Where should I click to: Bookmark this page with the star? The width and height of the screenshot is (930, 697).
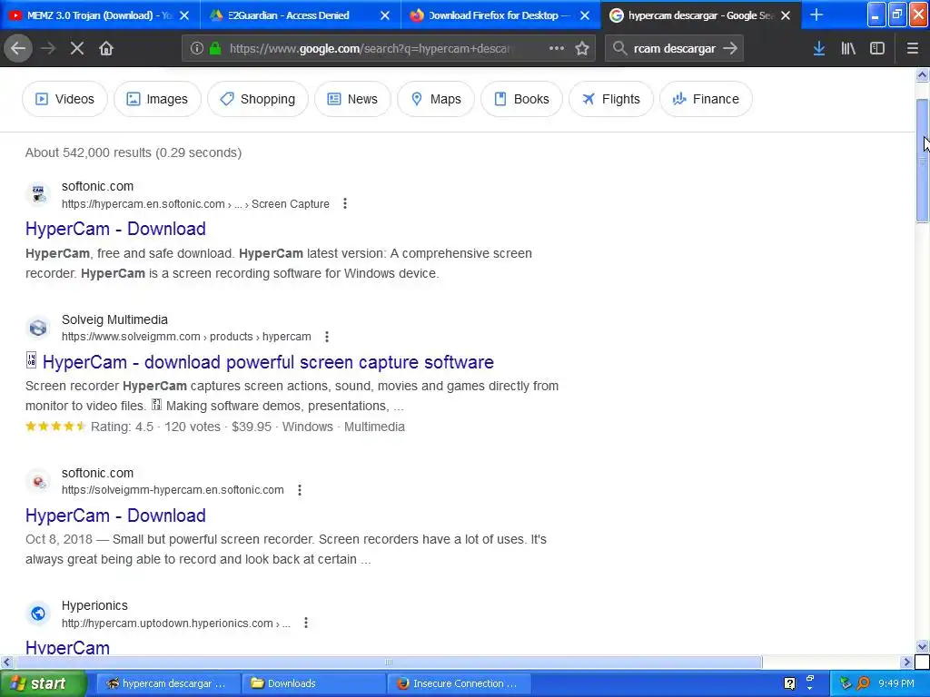[x=582, y=49]
